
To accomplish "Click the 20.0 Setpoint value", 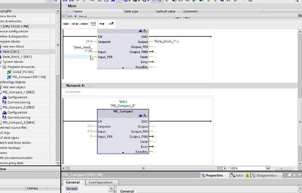I will click(x=89, y=41).
